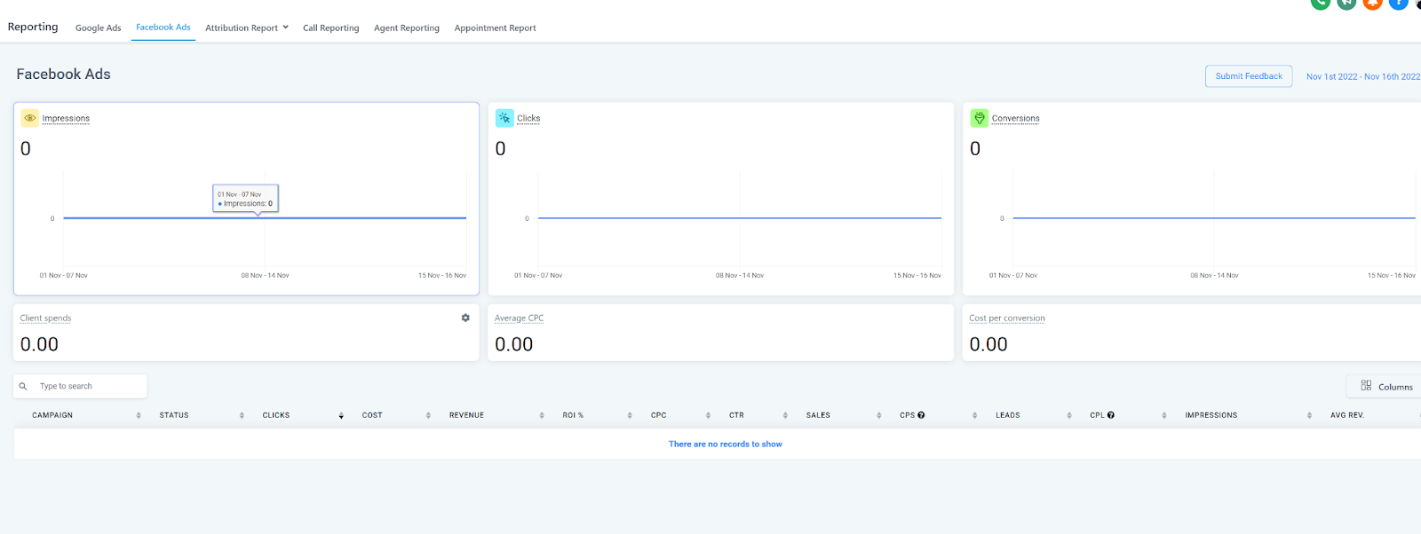This screenshot has height=534, width=1421.
Task: Click the Conversions label link
Action: [x=1015, y=118]
